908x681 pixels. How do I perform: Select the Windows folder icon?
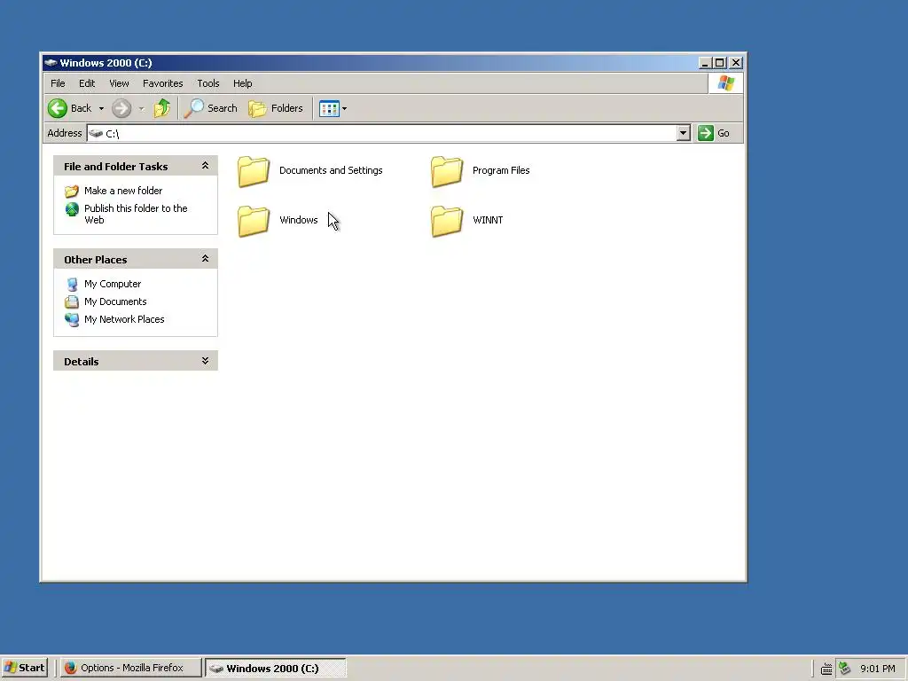(254, 221)
